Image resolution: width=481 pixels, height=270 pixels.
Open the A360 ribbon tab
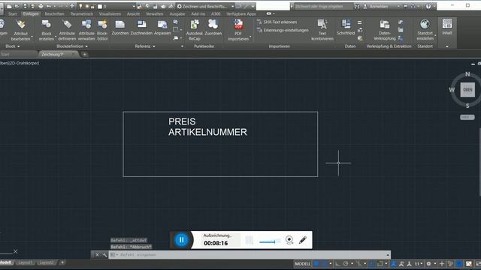click(x=216, y=13)
